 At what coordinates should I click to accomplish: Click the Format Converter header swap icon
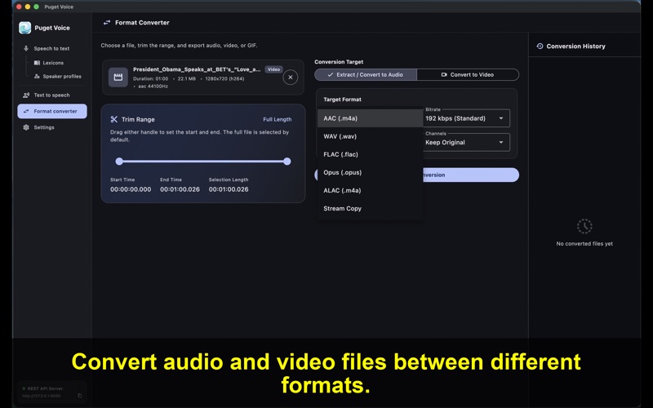[x=107, y=23]
